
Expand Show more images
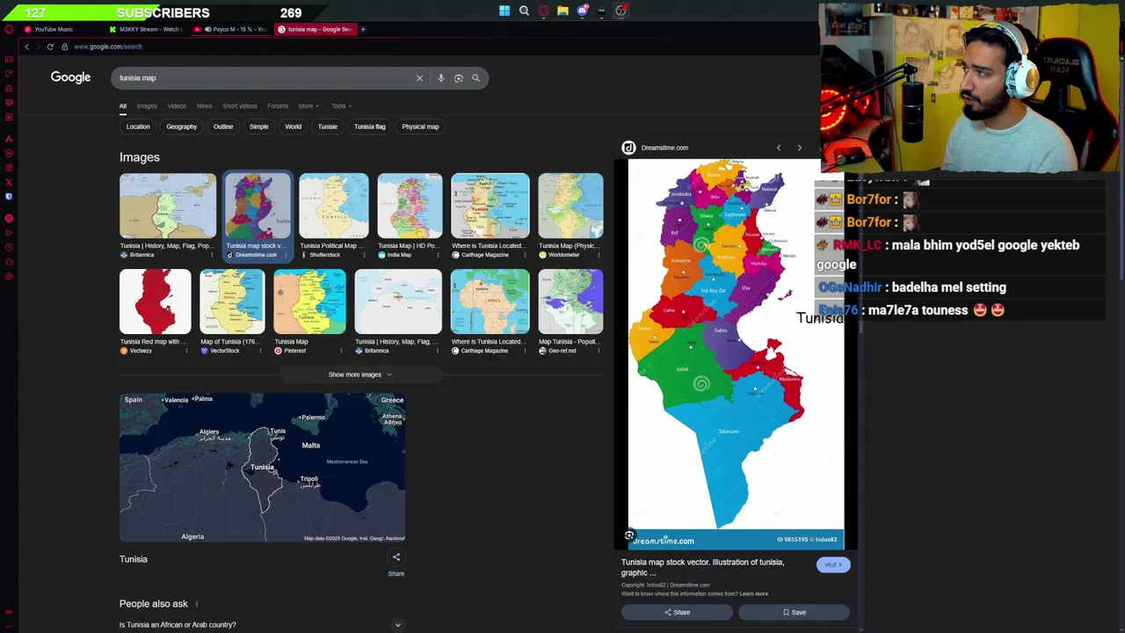tap(360, 375)
